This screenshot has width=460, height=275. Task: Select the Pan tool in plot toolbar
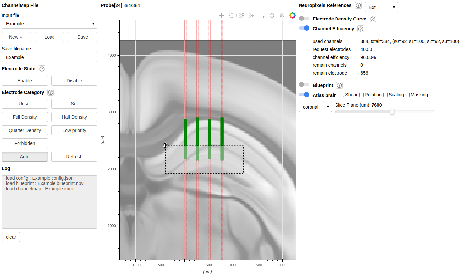tap(222, 15)
